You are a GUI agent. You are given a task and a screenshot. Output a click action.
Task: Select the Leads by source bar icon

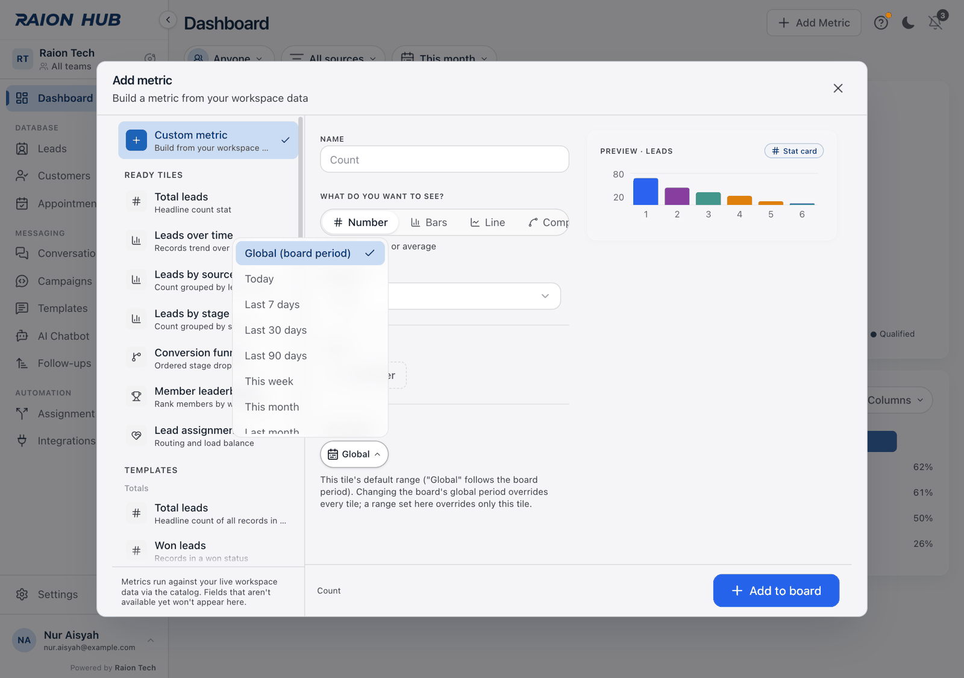pos(136,280)
